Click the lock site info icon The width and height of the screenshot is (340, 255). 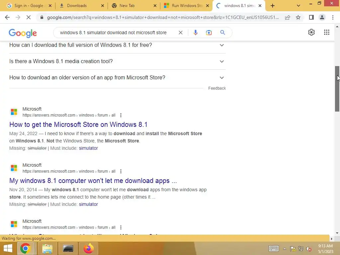click(x=42, y=17)
